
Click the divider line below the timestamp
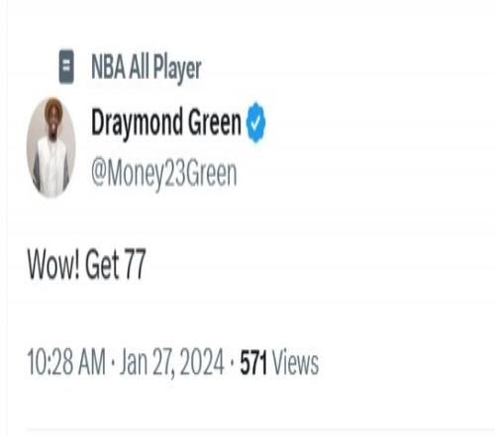(260, 430)
